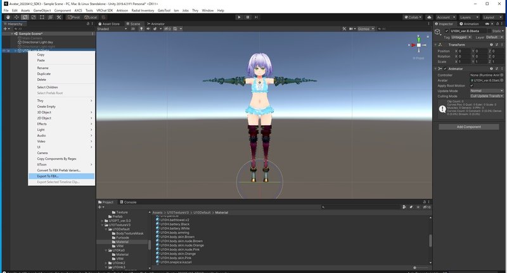507x273 pixels.
Task: Click the red X axis of orientation gizmo
Action: pos(413,45)
